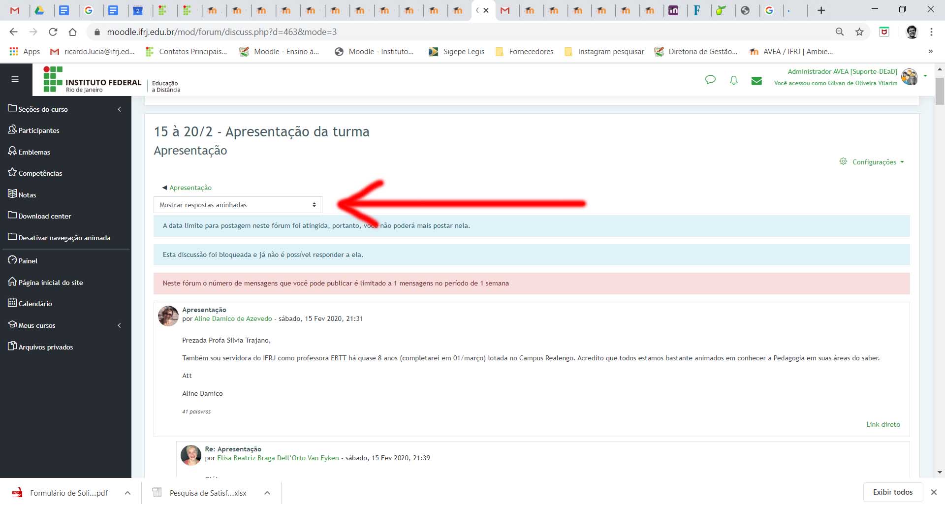Screen dimensions: 945x507
Task: Open Participantes in sidebar
Action: click(x=33, y=130)
